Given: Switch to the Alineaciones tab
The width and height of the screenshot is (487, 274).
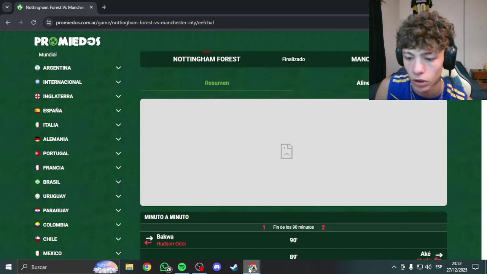Looking at the screenshot, I should click(363, 83).
